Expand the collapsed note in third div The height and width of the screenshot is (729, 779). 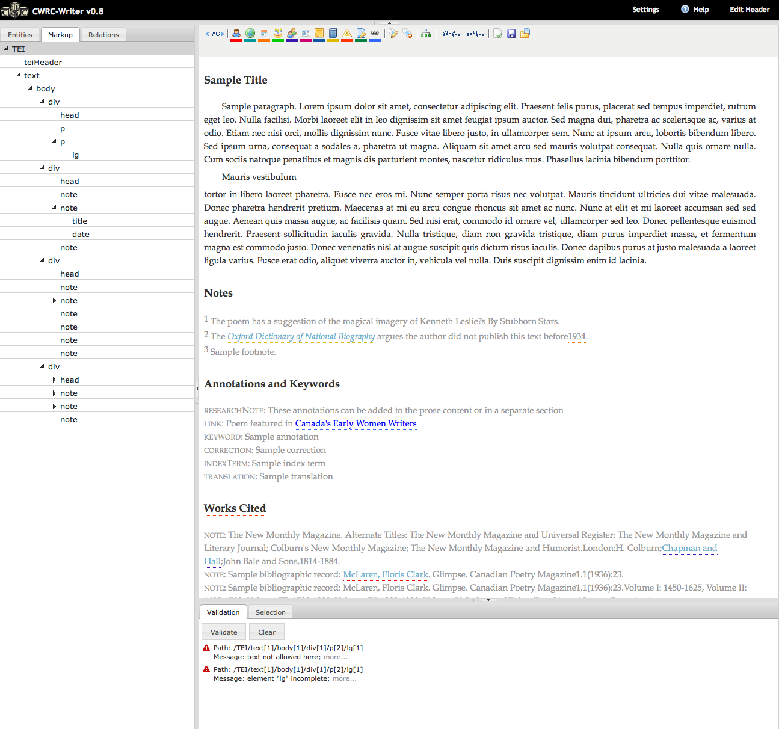(x=54, y=300)
